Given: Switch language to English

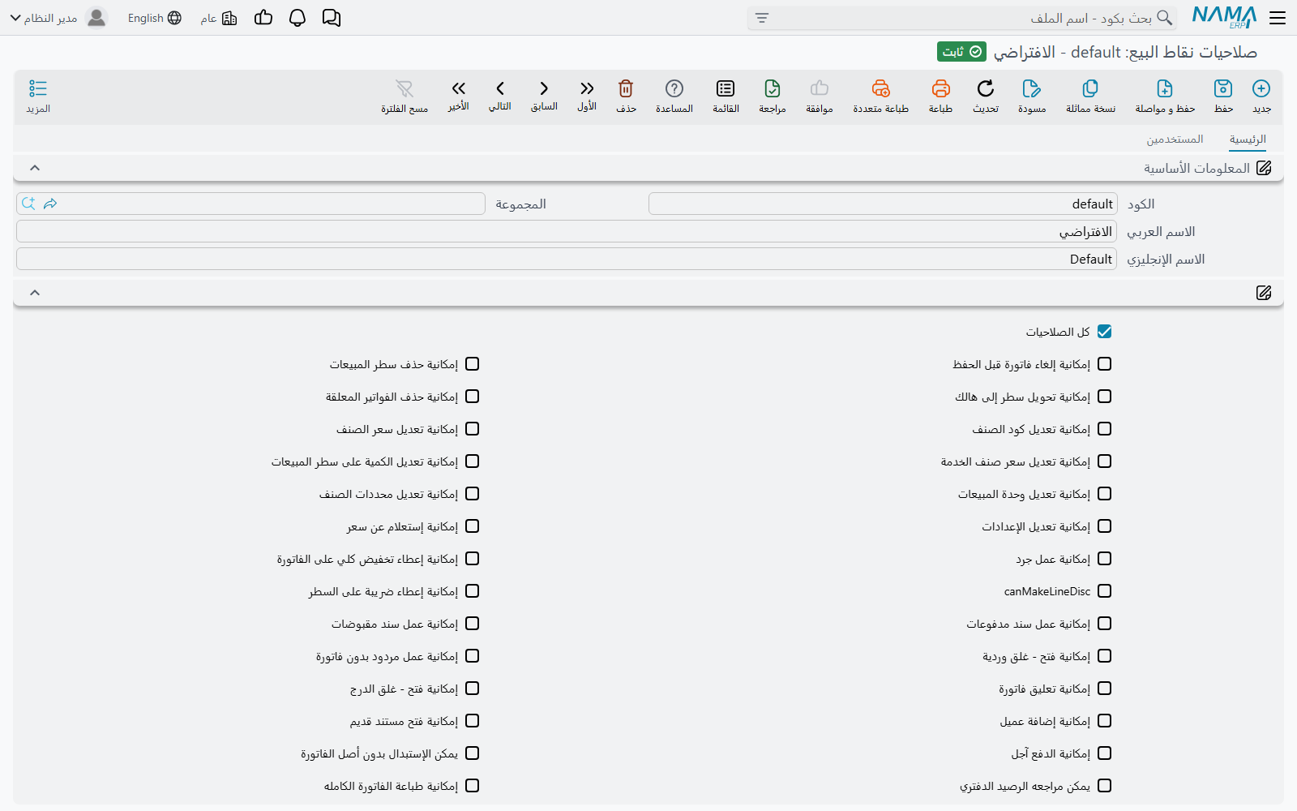Looking at the screenshot, I should click(x=154, y=18).
